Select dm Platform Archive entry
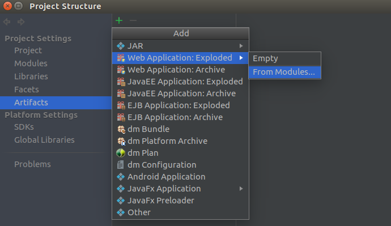Viewport: 391px width, 226px height. (x=181, y=141)
